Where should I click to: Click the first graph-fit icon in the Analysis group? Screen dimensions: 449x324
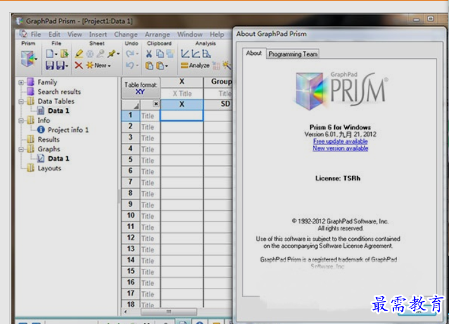tap(186, 54)
